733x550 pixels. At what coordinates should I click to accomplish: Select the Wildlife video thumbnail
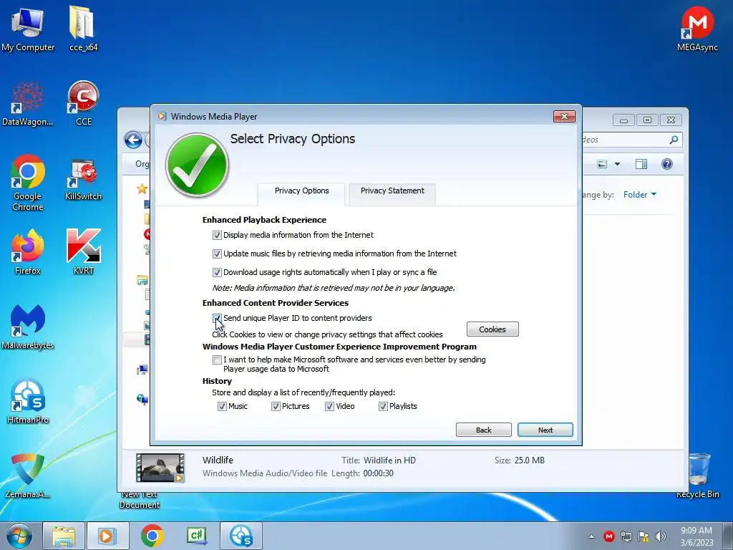160,467
